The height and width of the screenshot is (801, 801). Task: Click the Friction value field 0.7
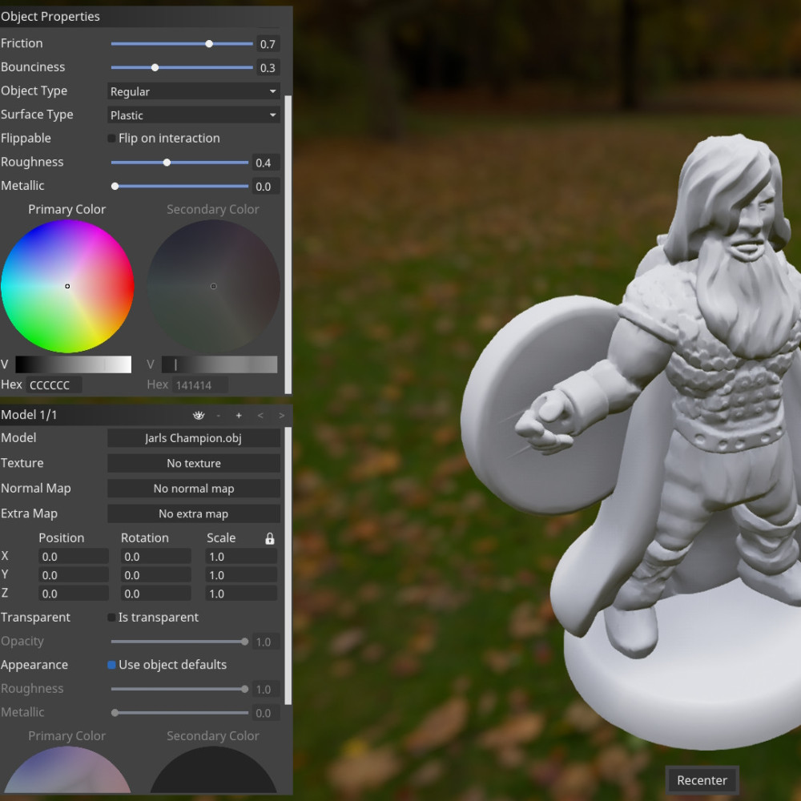click(268, 44)
